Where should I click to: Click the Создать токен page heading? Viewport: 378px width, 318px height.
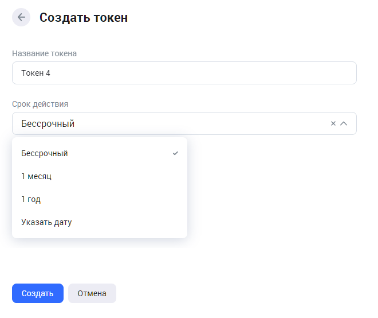click(x=84, y=18)
